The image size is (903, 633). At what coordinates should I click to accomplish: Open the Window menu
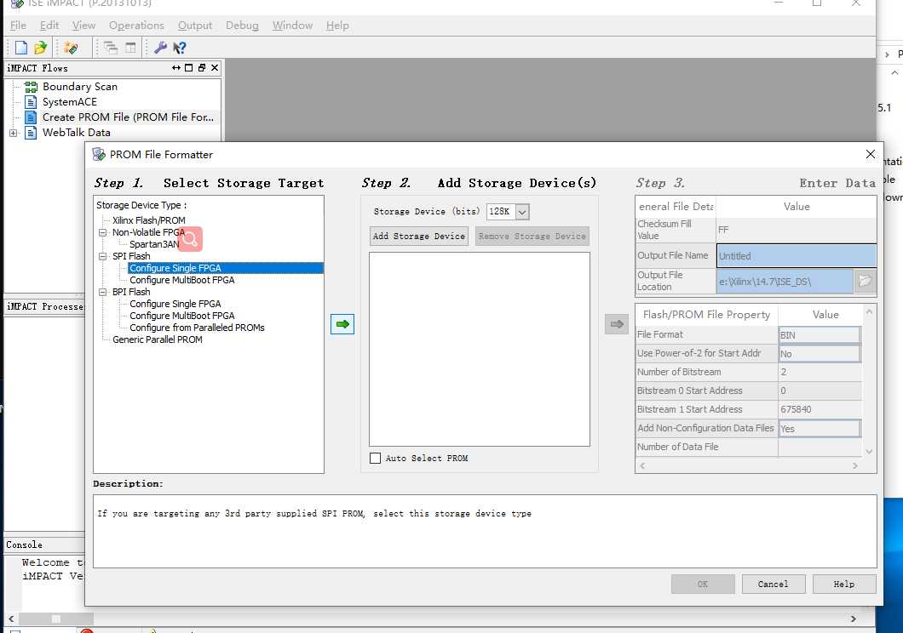[x=292, y=26]
